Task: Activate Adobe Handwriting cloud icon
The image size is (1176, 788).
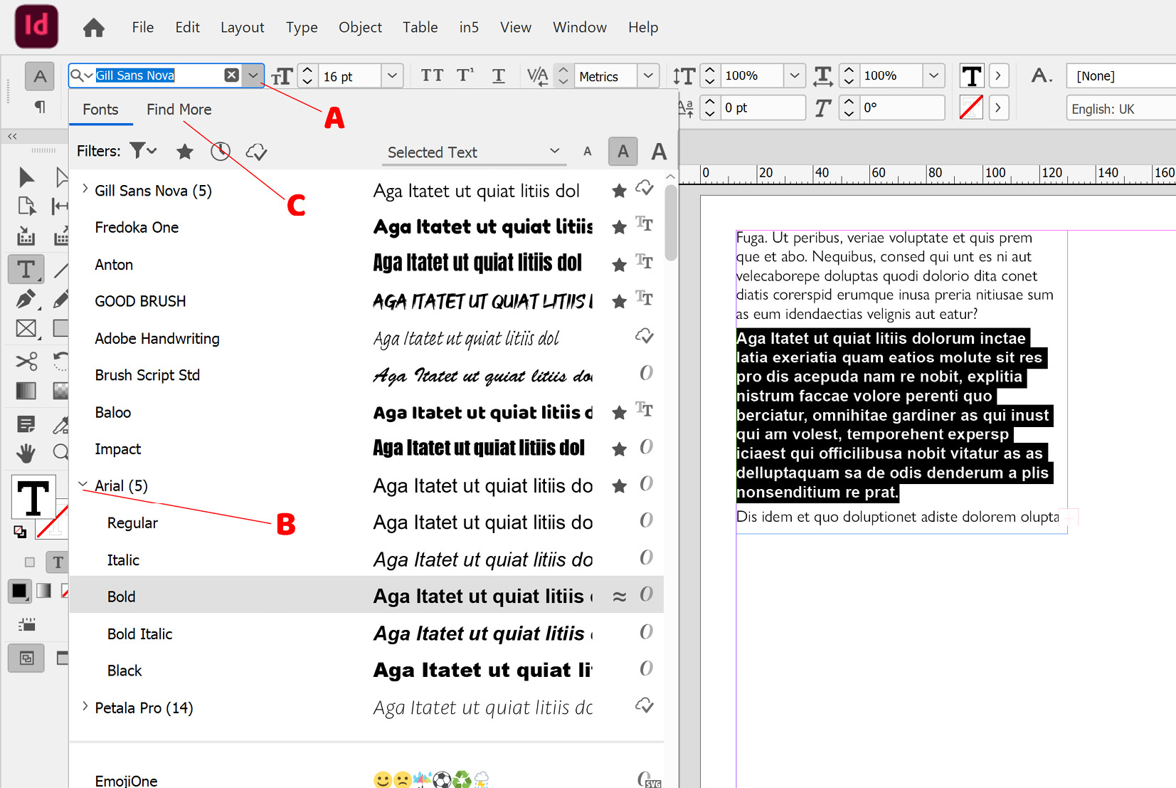Action: (x=645, y=336)
